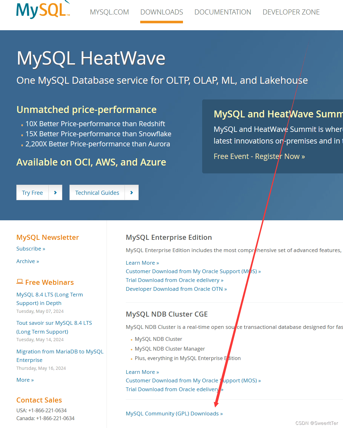Click the MySQL and HeatWave Summit heading
Image resolution: width=343 pixels, height=428 pixels.
pos(278,114)
